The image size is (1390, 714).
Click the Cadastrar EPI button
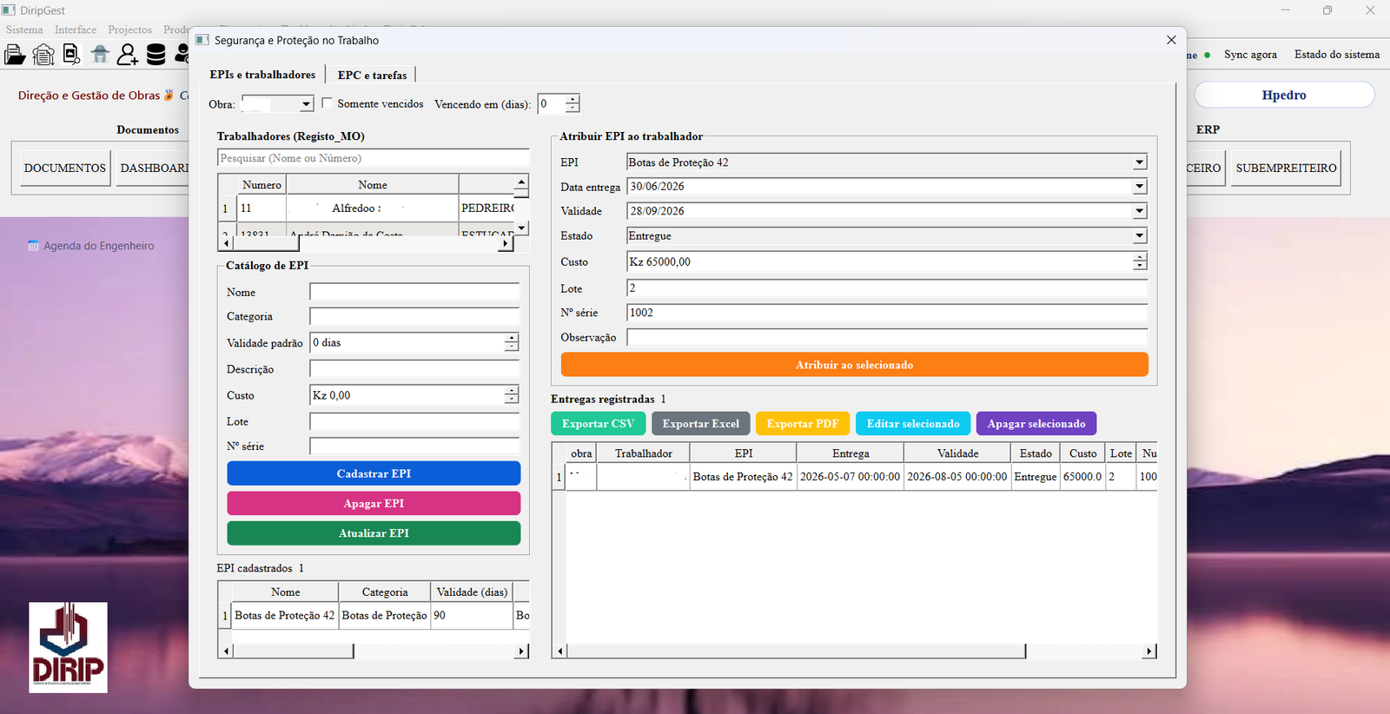374,473
